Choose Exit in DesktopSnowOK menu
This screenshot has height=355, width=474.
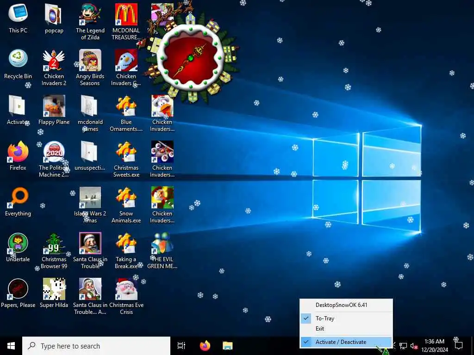click(346, 329)
